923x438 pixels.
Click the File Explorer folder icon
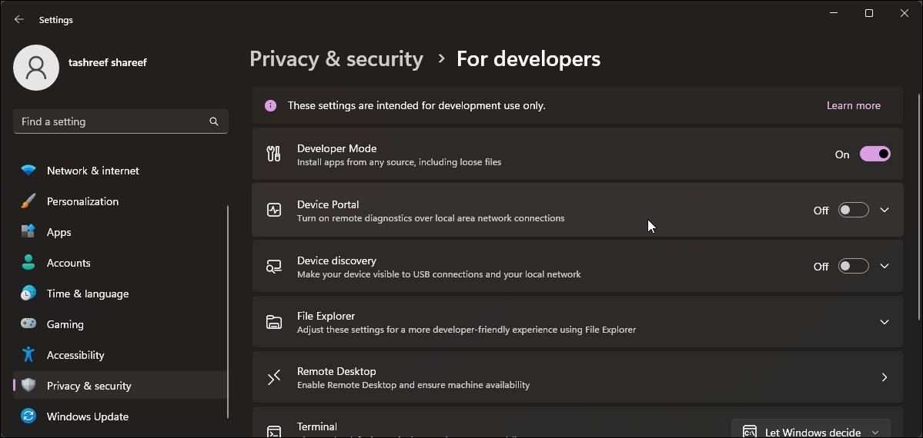tap(274, 322)
